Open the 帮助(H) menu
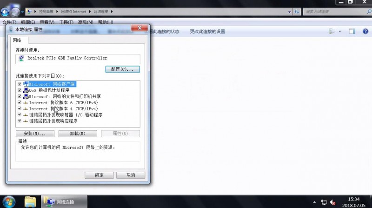 click(x=106, y=22)
